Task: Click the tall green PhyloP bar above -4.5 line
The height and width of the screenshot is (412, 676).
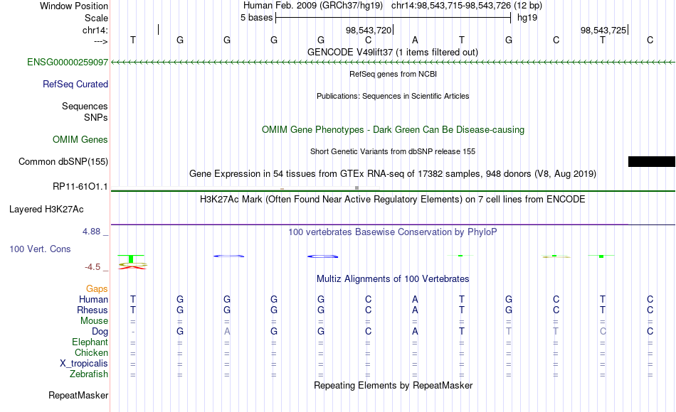Action: (131, 259)
